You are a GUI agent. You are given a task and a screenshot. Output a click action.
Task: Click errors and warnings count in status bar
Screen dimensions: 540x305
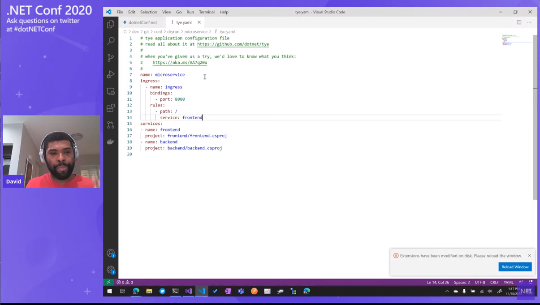(125, 283)
